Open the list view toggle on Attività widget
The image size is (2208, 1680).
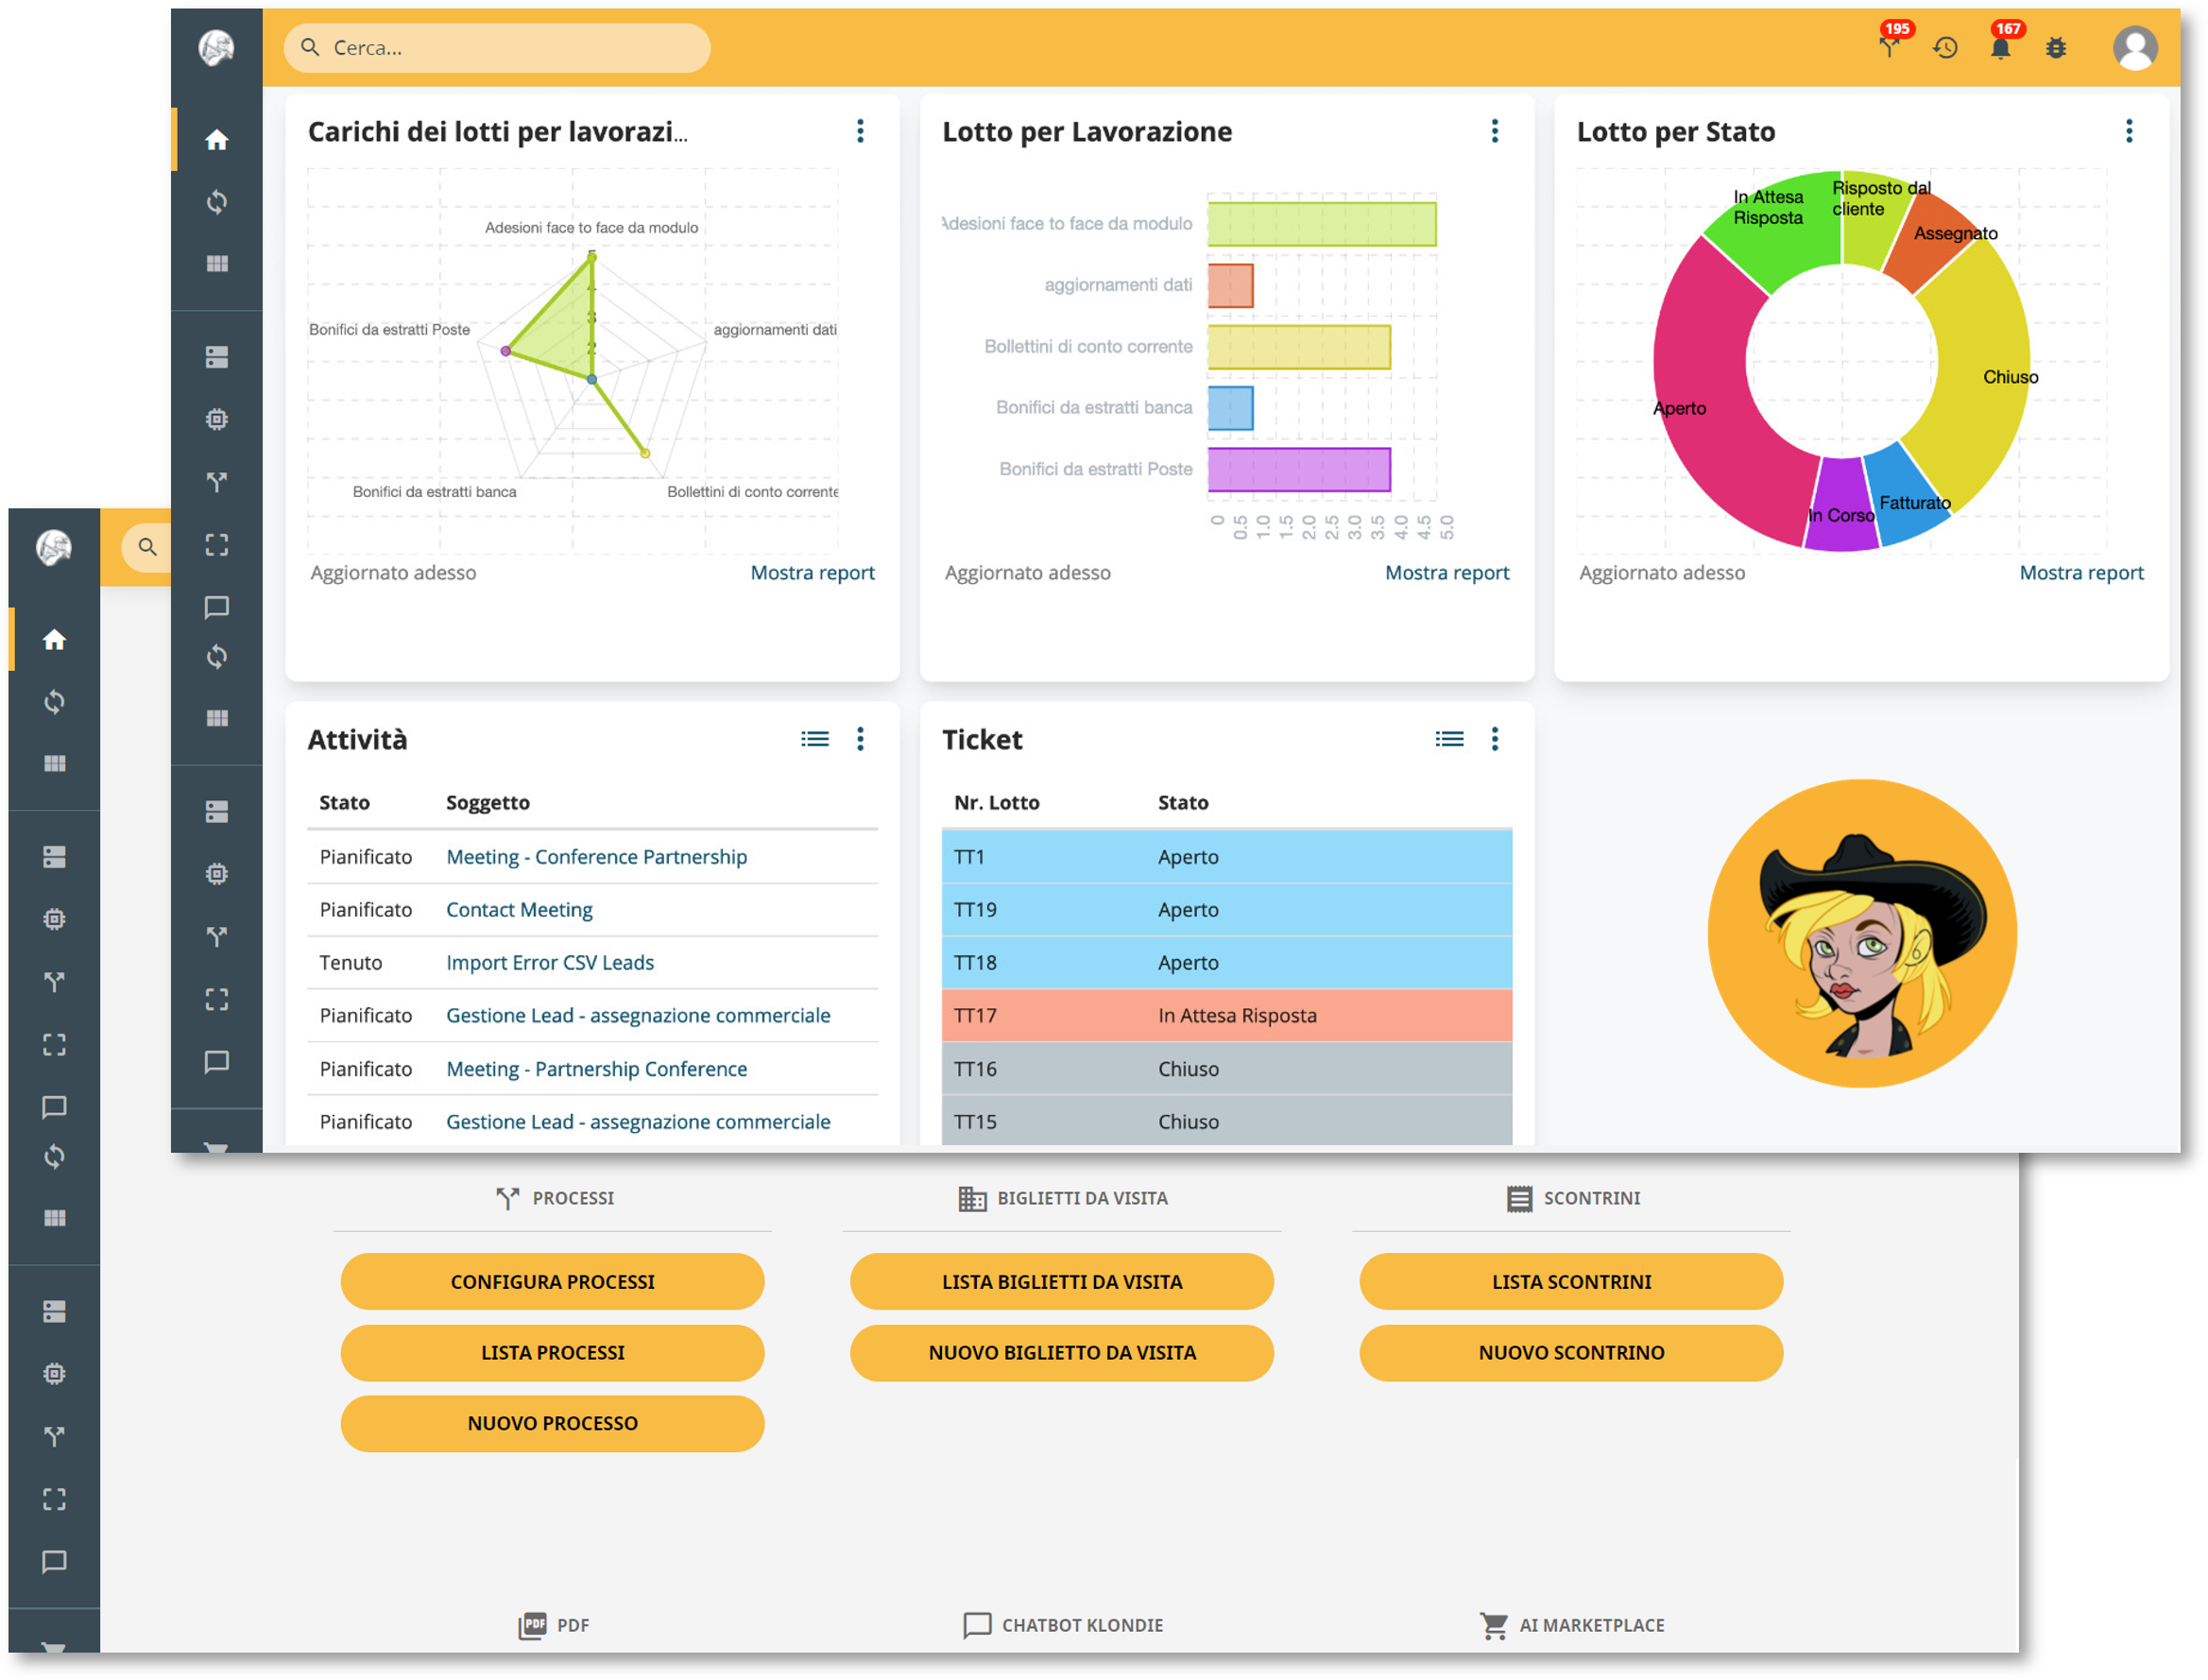coord(815,738)
